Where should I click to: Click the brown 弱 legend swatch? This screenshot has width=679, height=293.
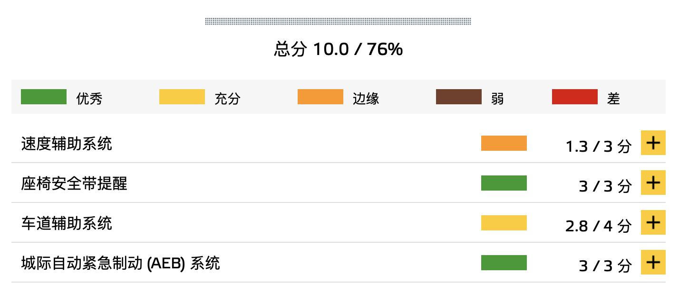459,97
